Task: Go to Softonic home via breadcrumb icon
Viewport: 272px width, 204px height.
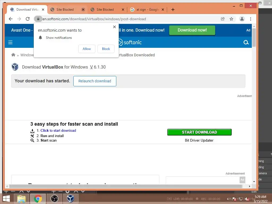Action: 13,55
